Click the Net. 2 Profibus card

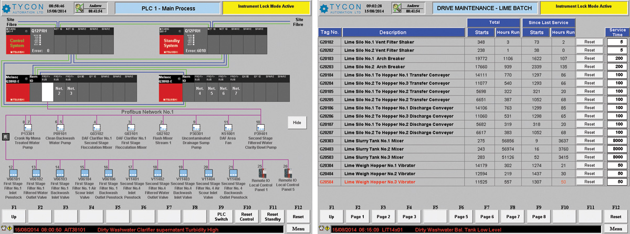pos(59,92)
